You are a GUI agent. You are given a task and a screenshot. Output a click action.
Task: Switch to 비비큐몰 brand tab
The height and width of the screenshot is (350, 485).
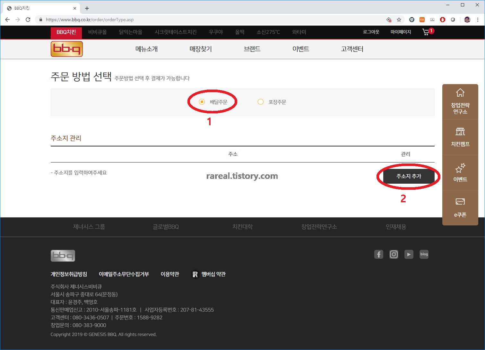(x=98, y=32)
